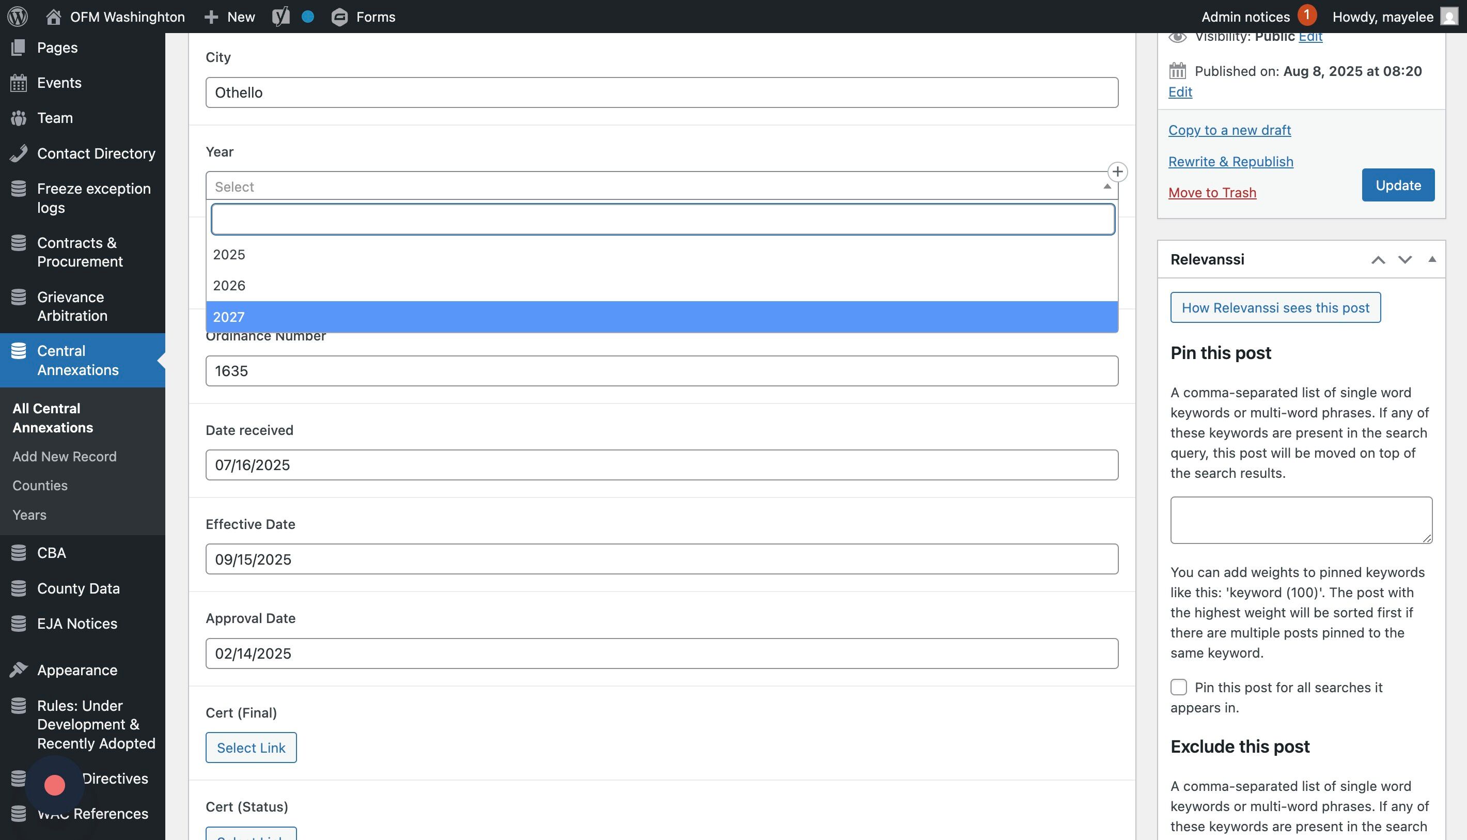
Task: Click the Events calendar icon in sidebar
Action: pyautogui.click(x=19, y=83)
